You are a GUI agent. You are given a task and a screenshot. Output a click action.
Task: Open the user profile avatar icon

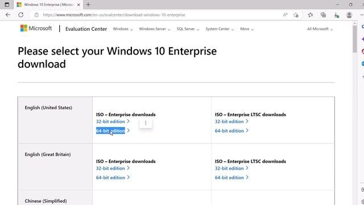349,15
